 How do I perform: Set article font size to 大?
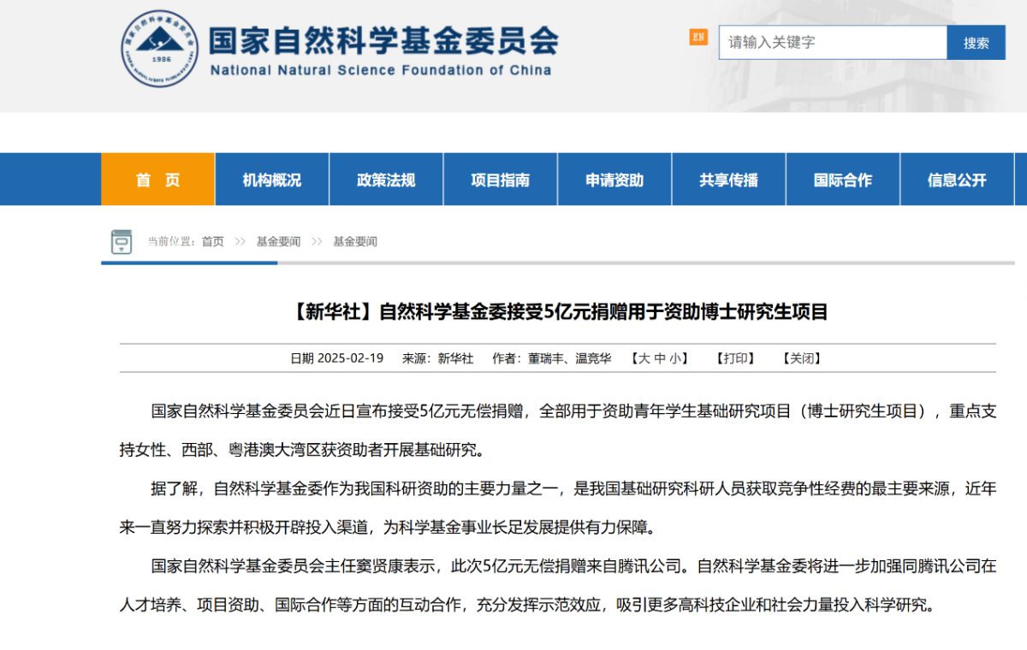tap(645, 358)
